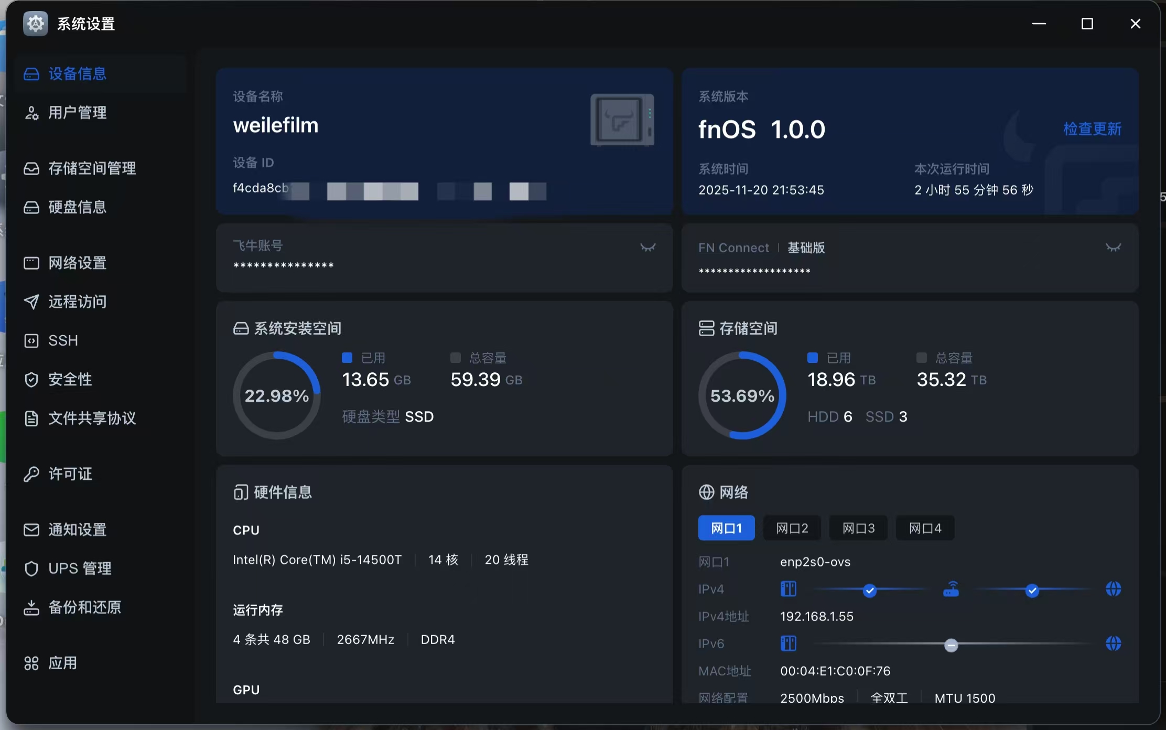Open 应用 apps grid icon
The height and width of the screenshot is (730, 1166).
coord(31,663)
